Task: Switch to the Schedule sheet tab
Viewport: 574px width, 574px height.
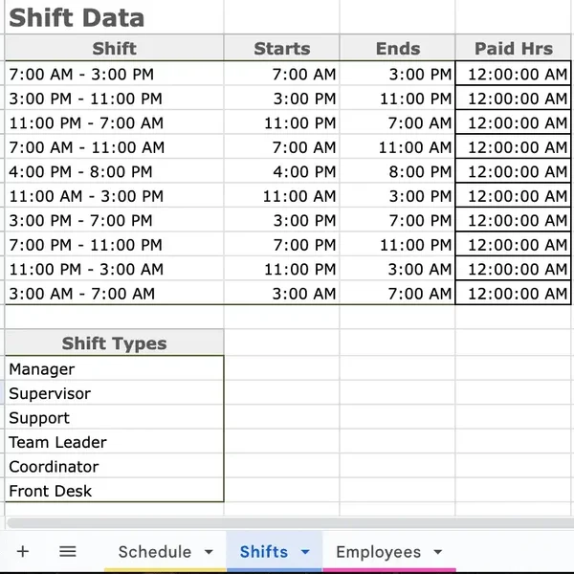Action: (154, 552)
